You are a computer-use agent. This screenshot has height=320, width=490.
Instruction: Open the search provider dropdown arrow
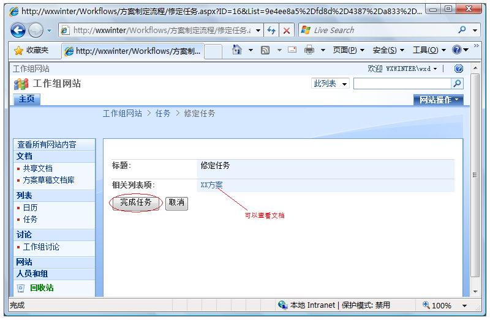[x=475, y=30]
